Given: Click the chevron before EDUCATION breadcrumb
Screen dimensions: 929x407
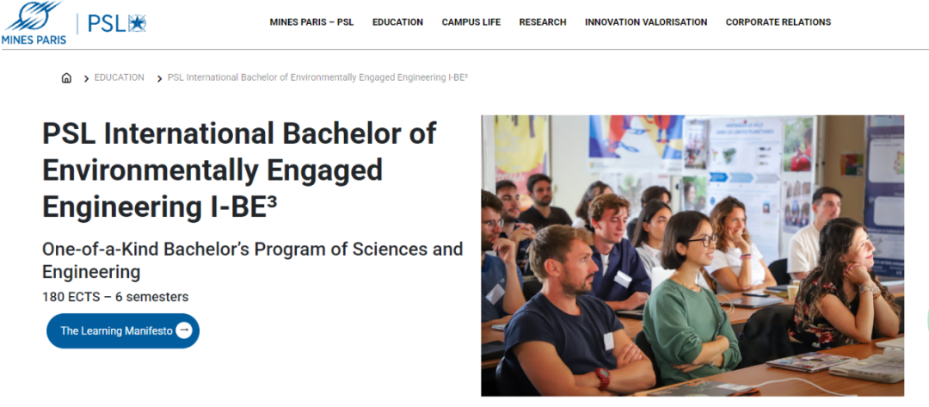Looking at the screenshot, I should (86, 78).
